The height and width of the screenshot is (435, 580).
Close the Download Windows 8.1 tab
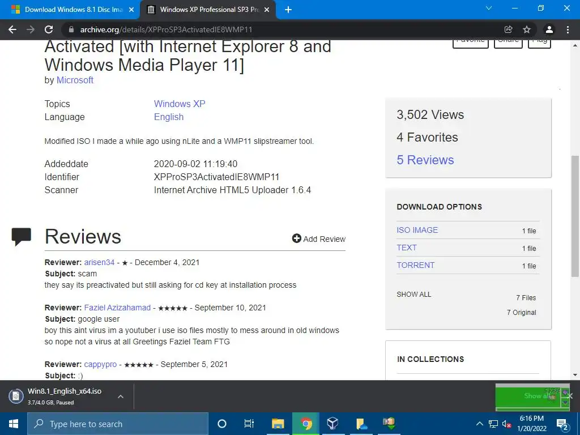click(131, 10)
